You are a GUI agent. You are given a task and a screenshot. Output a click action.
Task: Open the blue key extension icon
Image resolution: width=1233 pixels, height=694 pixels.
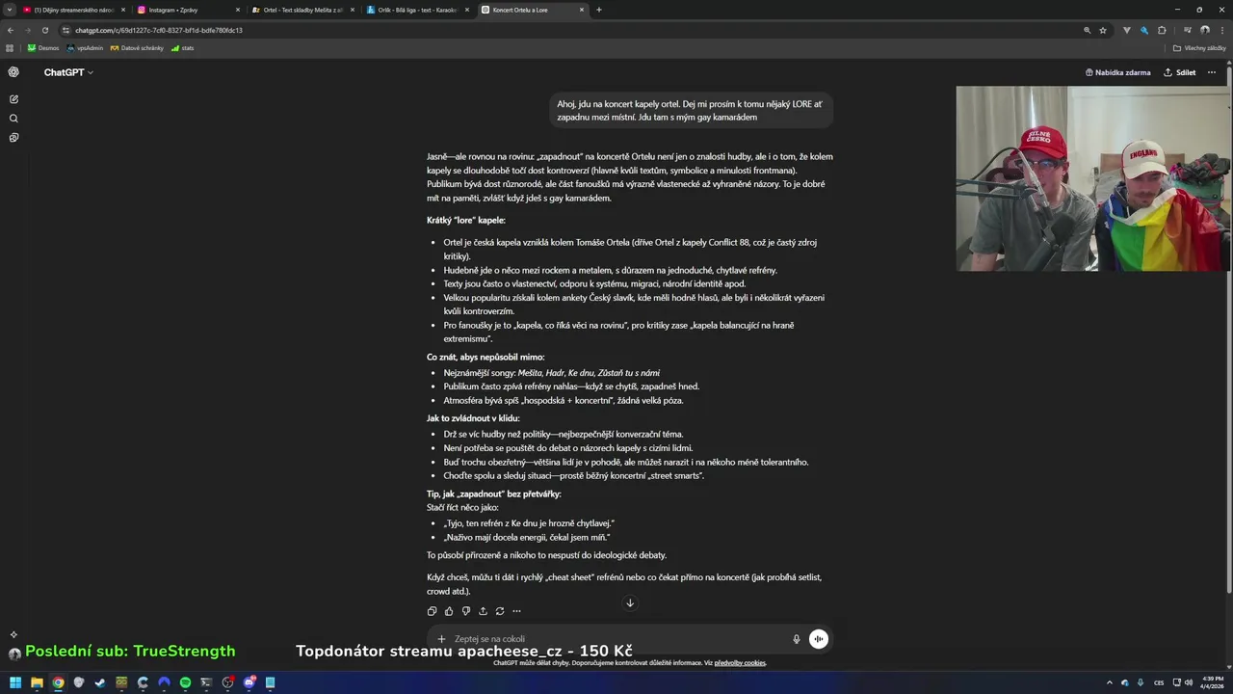(1144, 30)
